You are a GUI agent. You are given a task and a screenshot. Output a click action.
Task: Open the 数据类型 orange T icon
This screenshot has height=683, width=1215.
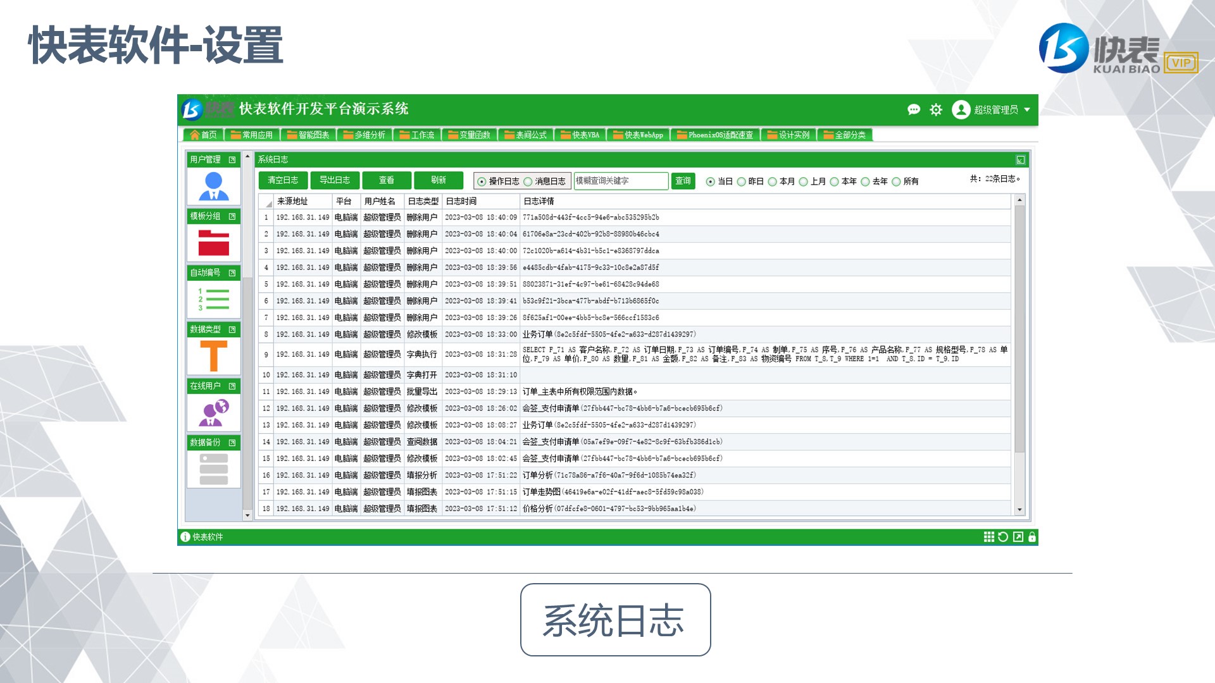coord(214,355)
